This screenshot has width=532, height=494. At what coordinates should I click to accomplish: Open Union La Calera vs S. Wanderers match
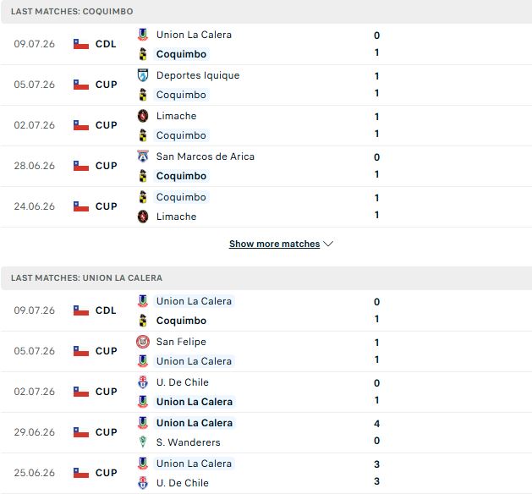pyautogui.click(x=266, y=432)
